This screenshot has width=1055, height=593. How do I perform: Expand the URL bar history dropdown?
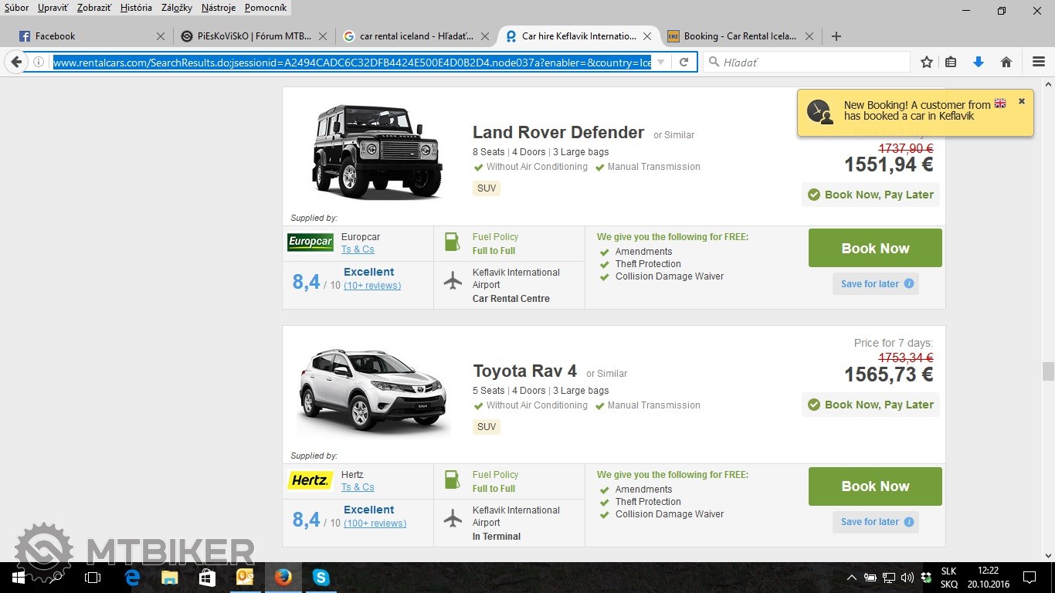coord(660,63)
